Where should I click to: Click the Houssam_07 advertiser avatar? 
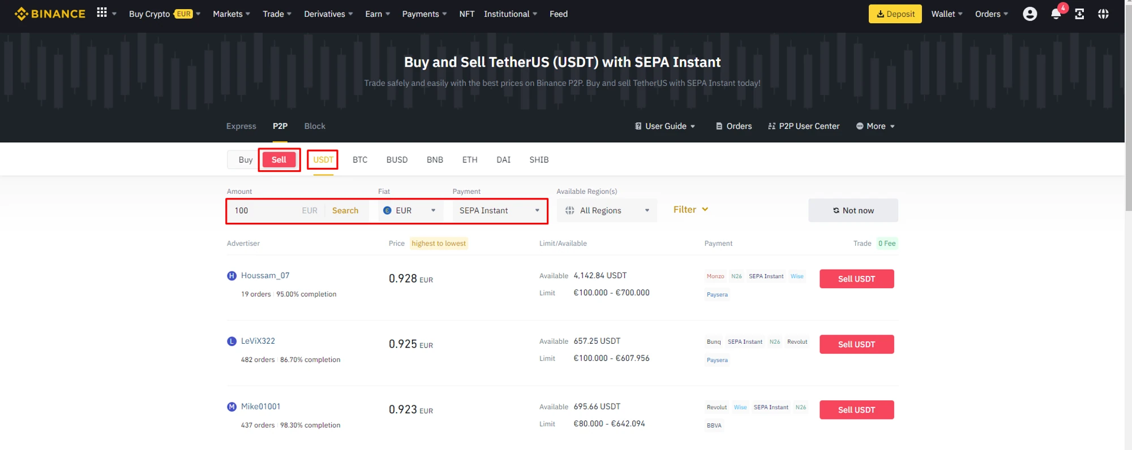click(231, 276)
